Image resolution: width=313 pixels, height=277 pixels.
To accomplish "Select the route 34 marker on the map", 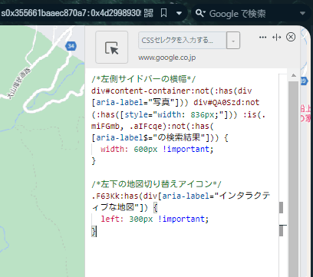I will click(71, 46).
